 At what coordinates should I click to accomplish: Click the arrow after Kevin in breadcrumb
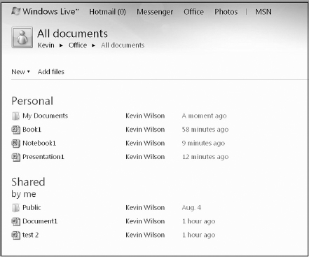tap(61, 46)
